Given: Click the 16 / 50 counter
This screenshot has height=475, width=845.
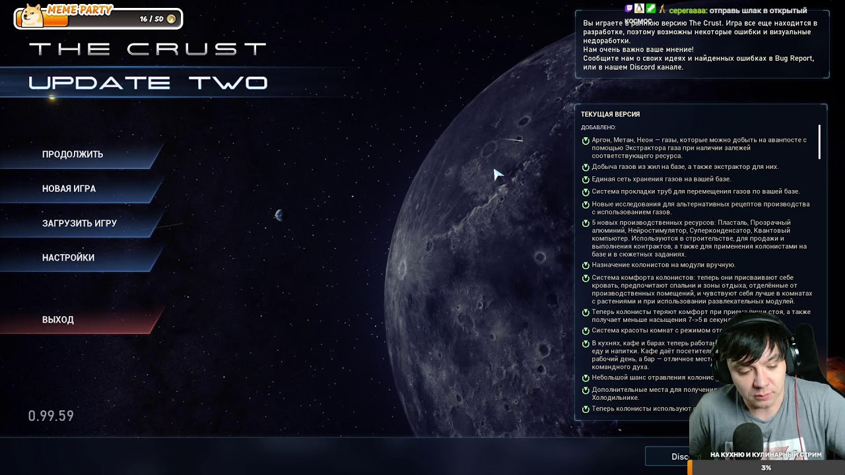Looking at the screenshot, I should click(x=151, y=19).
